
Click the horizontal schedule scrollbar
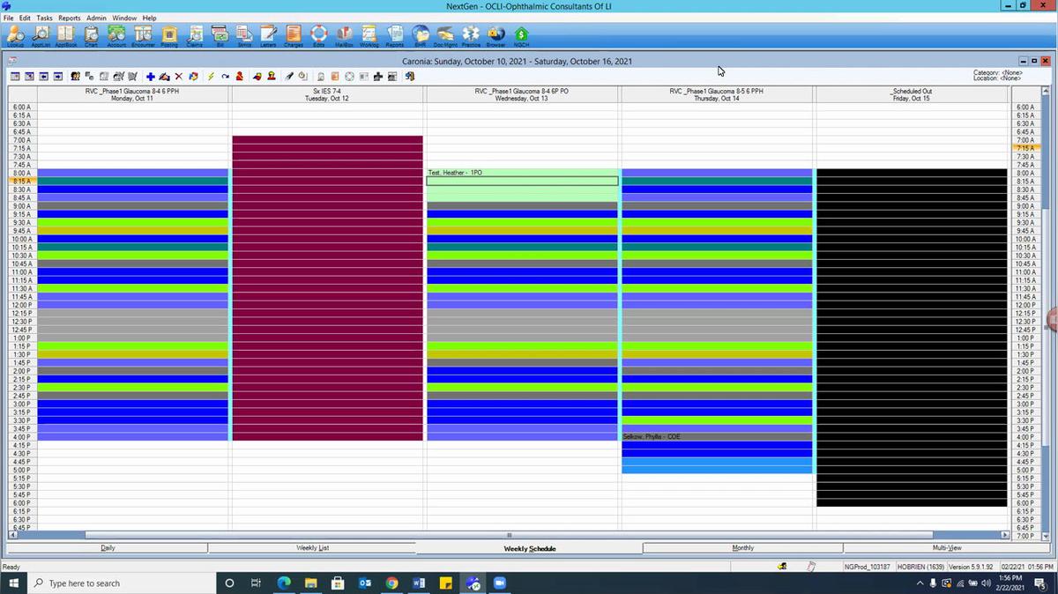pyautogui.click(x=510, y=535)
